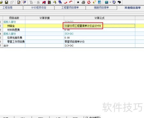Click the black right-arrow exit icon
Screen dimensions: 144x118
pyautogui.click(x=119, y=2)
